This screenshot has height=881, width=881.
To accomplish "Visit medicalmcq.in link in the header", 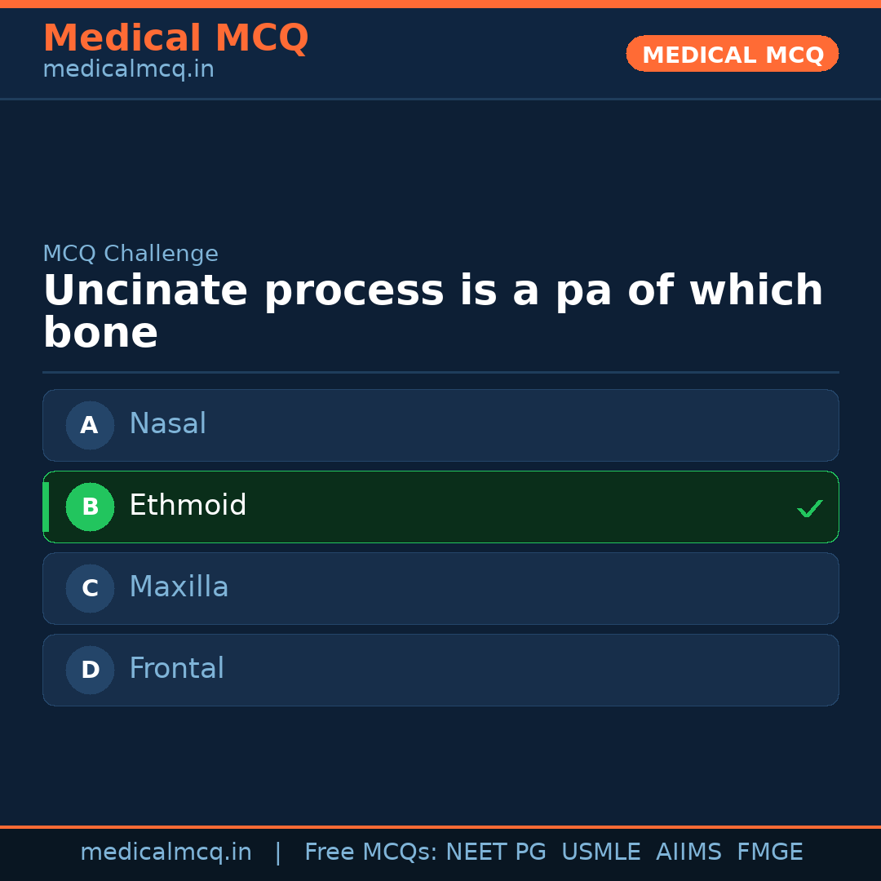I will click(x=128, y=69).
